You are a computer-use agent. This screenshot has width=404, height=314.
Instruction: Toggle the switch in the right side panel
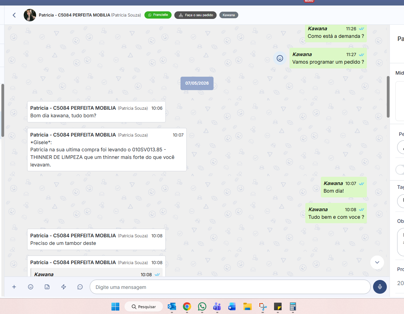400,170
